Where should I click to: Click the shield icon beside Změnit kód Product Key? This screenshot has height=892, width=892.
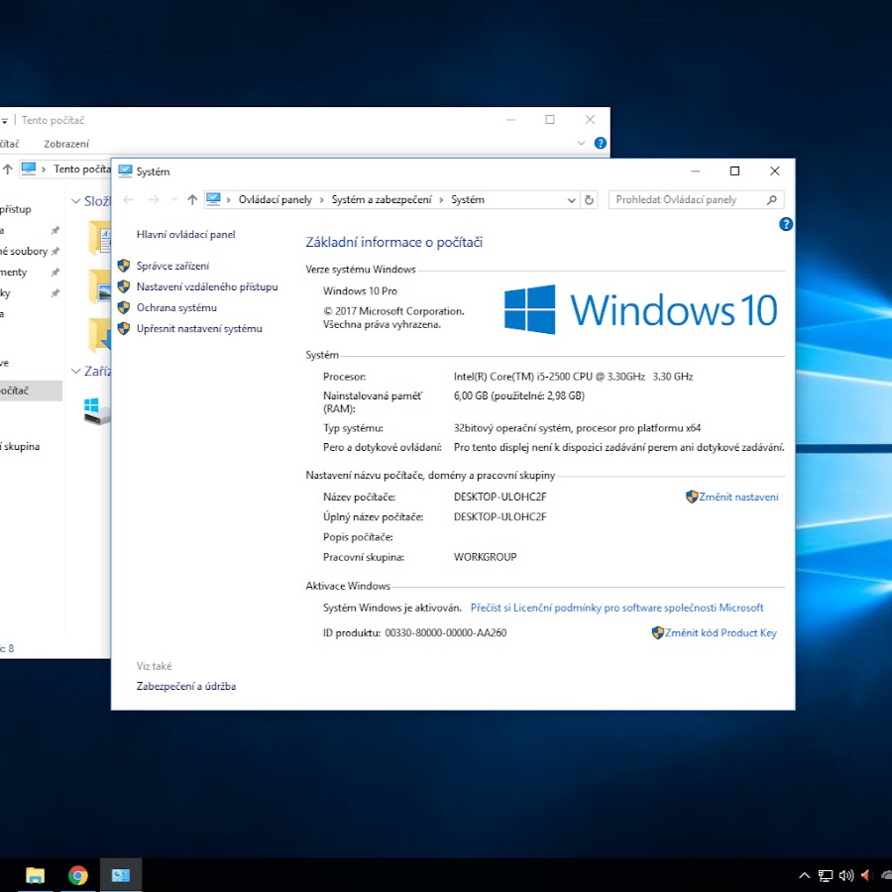658,632
